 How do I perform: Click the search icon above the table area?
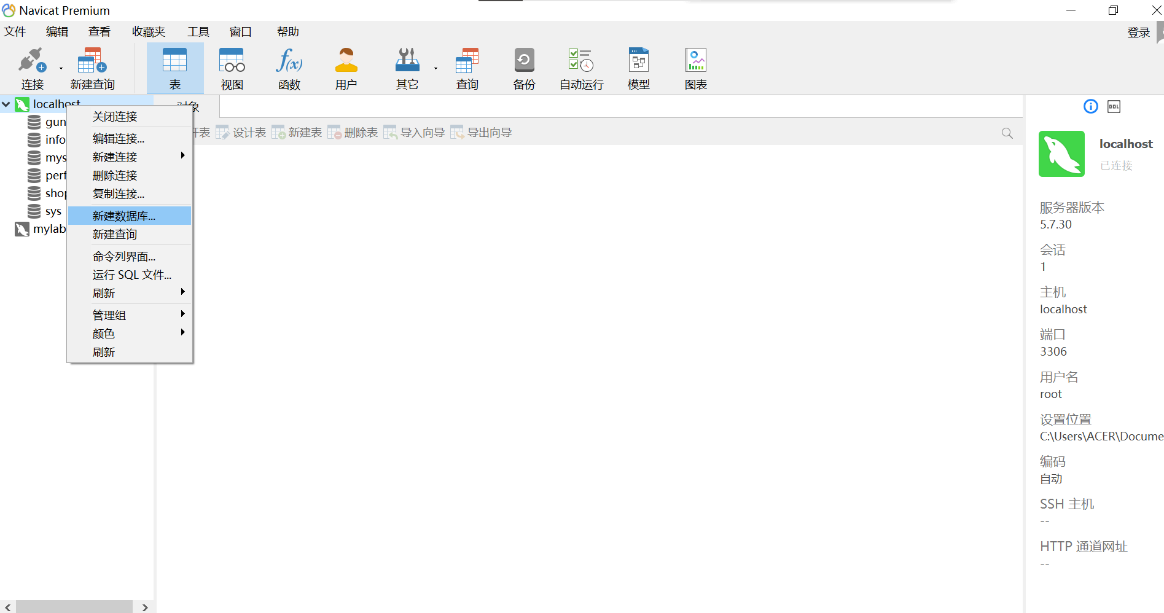[x=1007, y=133]
